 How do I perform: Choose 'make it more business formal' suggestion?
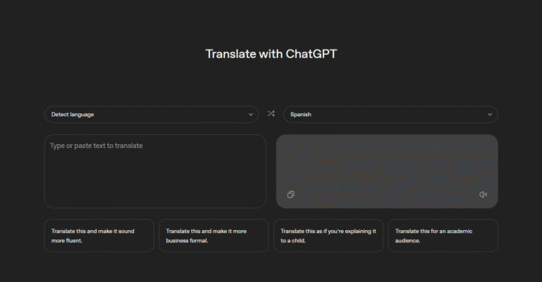(214, 236)
